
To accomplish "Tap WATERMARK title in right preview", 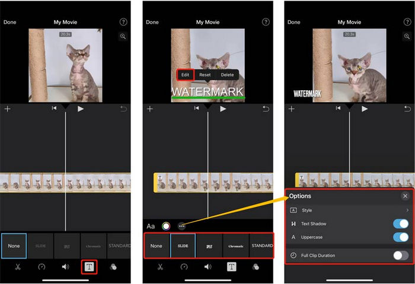I will click(307, 94).
